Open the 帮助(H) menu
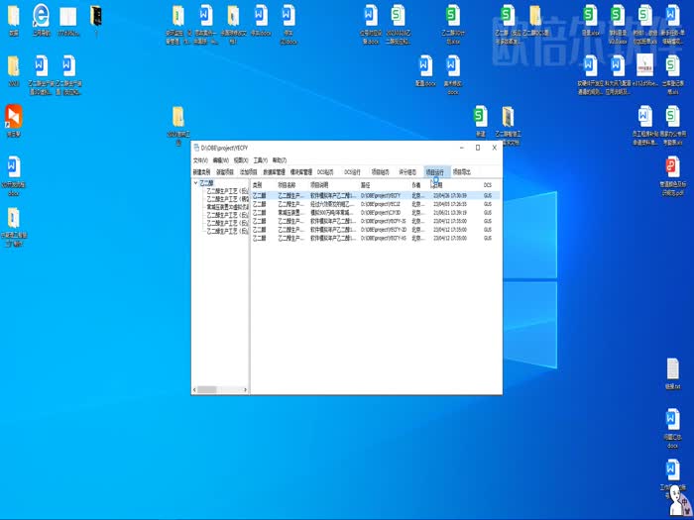Viewport: 694px width, 520px height. (279, 159)
